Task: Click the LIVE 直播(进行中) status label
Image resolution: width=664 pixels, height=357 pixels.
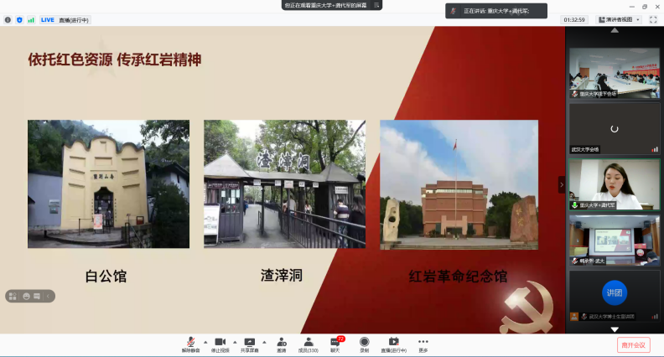Action: coord(65,19)
